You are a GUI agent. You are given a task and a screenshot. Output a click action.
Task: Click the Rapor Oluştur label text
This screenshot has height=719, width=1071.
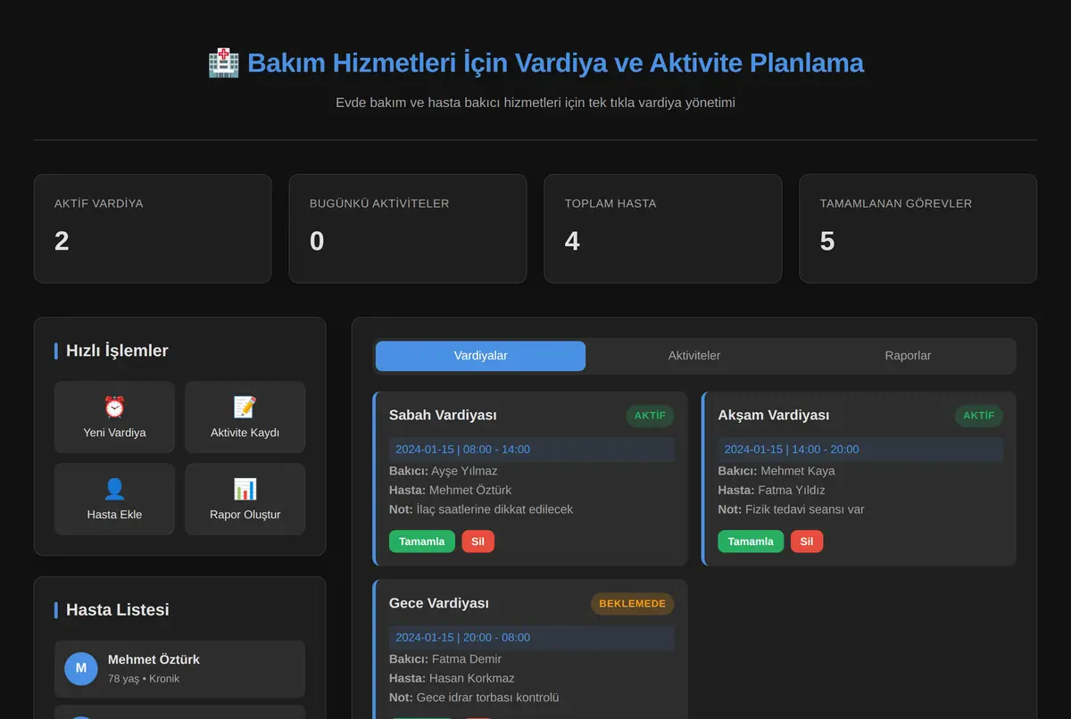coord(245,515)
